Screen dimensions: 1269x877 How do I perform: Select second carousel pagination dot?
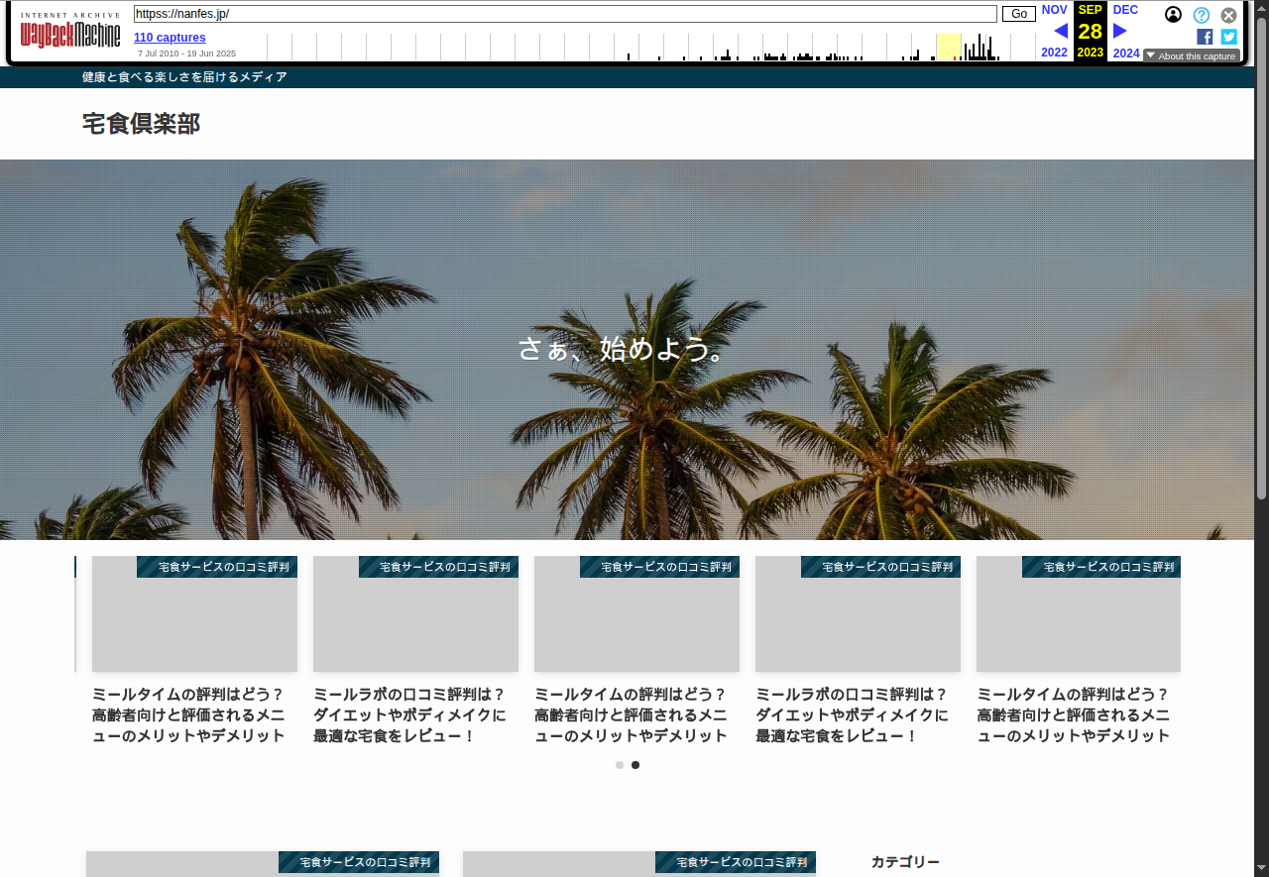tap(635, 765)
